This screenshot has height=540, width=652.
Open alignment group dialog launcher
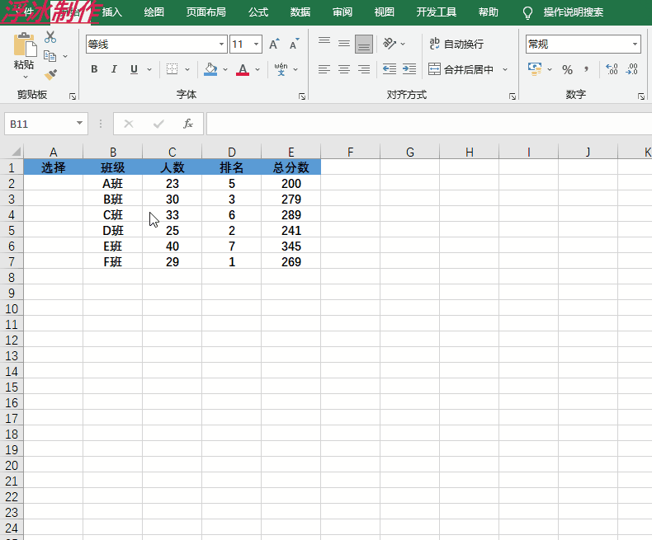pyautogui.click(x=513, y=96)
